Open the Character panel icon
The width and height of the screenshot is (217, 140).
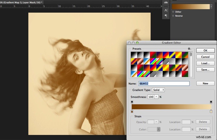click(166, 10)
